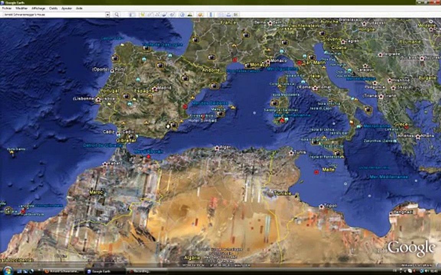This screenshot has height=275, width=441.
Task: Toggle the sidebar panel icon
Action: click(131, 15)
